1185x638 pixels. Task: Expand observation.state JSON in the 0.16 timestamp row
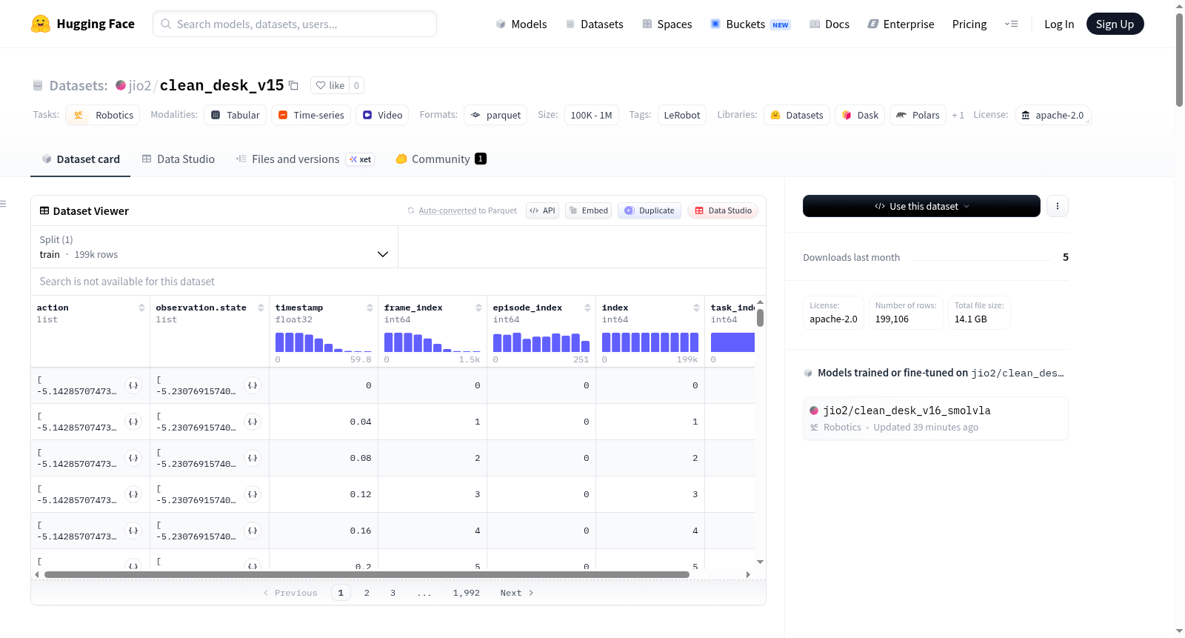(x=253, y=531)
